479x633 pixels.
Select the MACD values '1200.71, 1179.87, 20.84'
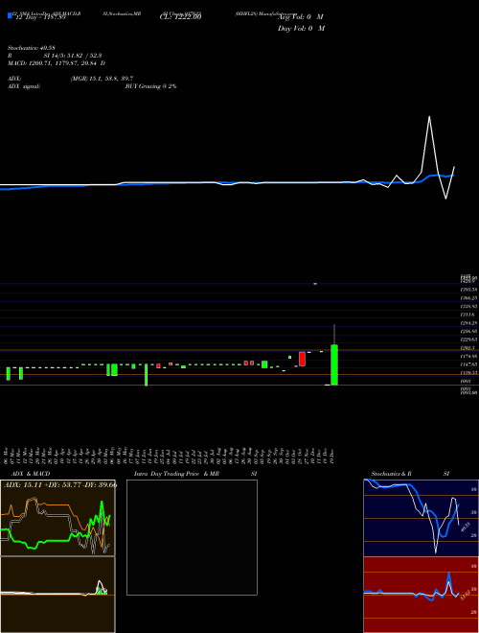(x=63, y=63)
